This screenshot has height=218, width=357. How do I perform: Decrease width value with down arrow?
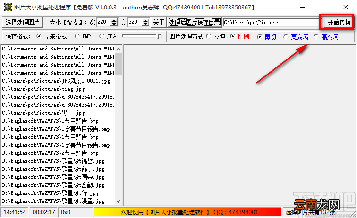click(114, 24)
